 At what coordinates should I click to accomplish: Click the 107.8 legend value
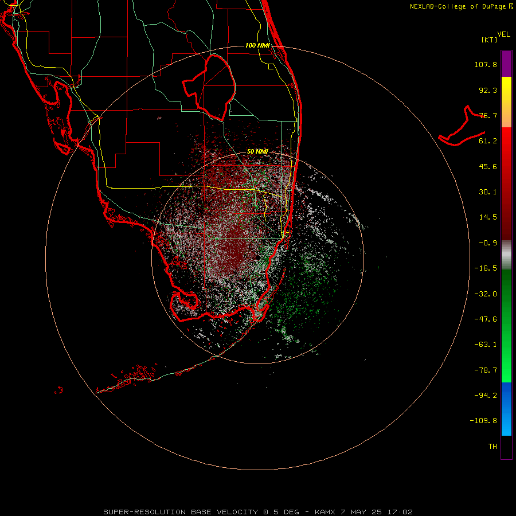click(x=486, y=64)
